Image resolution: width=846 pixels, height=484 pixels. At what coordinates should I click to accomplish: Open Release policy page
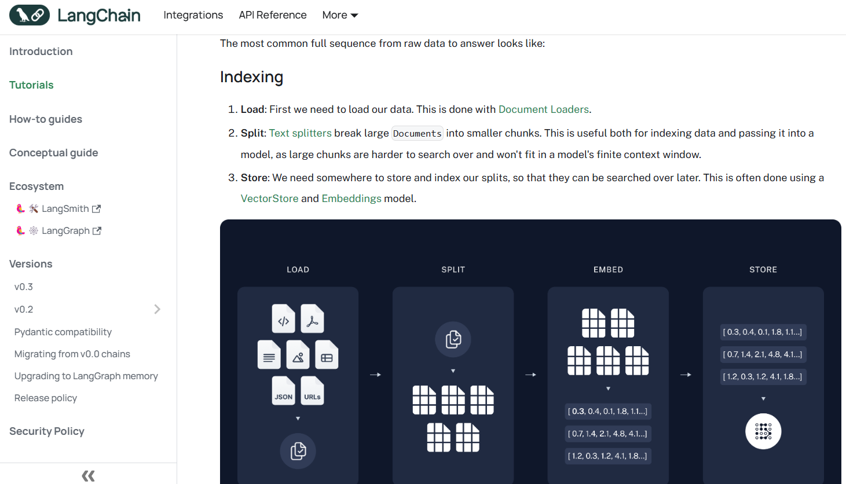pos(46,398)
